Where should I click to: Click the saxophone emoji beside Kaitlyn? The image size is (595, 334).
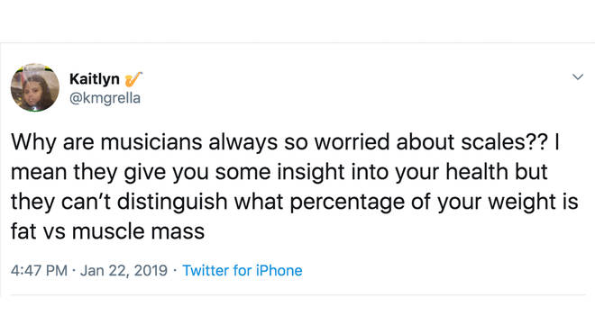[x=133, y=79]
